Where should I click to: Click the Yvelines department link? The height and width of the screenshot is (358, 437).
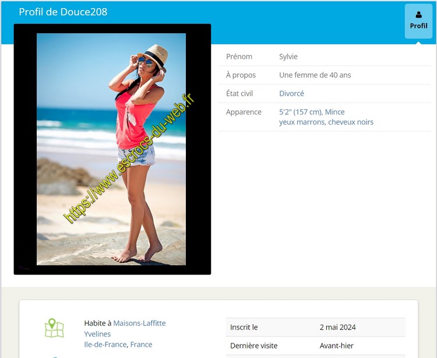pos(97,334)
